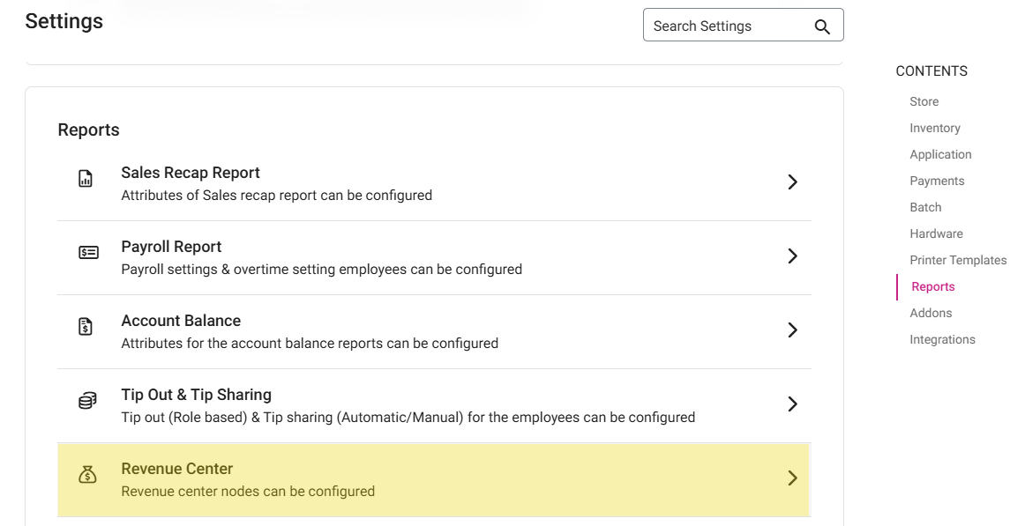The width and height of the screenshot is (1010, 526).
Task: Navigate to Payments in contents
Action: [x=937, y=181]
